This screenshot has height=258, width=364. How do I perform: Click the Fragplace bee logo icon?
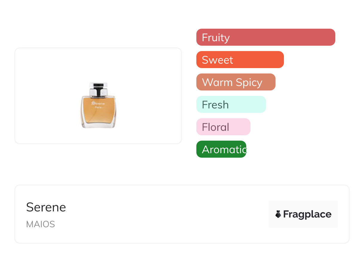pos(278,214)
